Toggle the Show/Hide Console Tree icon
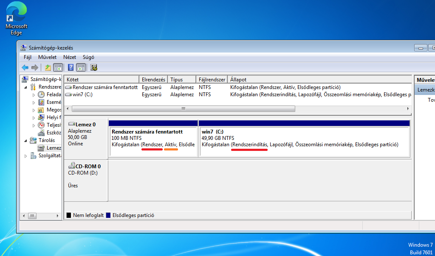The height and width of the screenshot is (256, 435). click(x=58, y=67)
